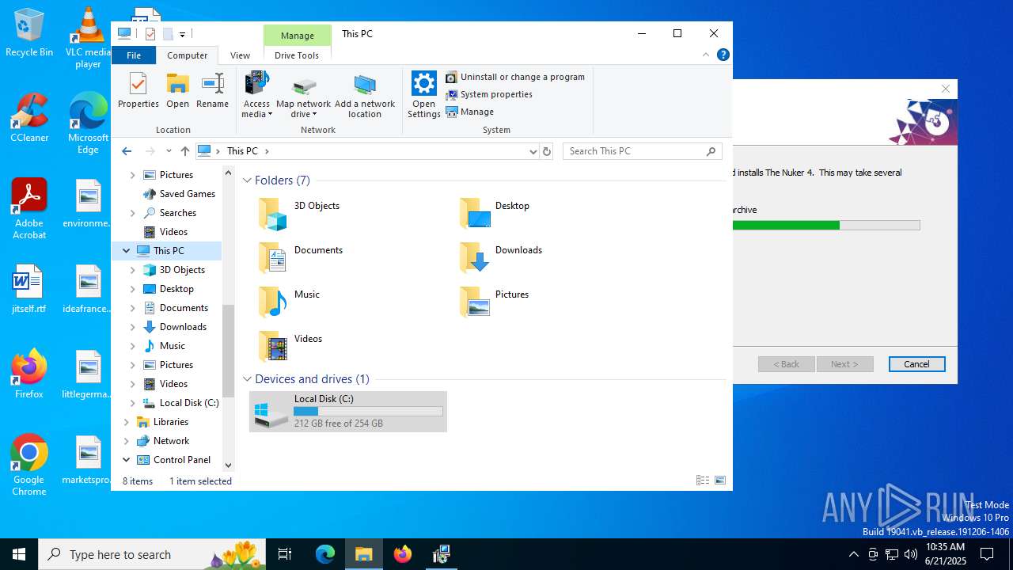Click the installer progress bar
Screen dimensions: 1013x570
coord(826,226)
